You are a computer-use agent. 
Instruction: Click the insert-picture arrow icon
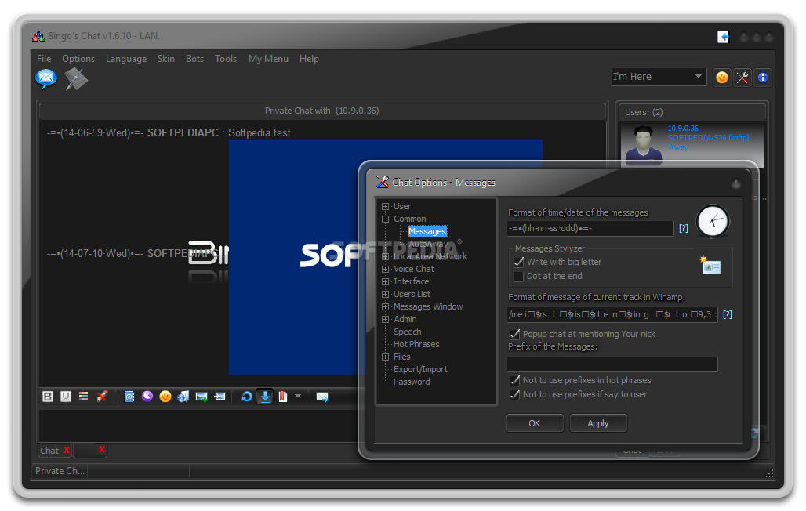(220, 397)
